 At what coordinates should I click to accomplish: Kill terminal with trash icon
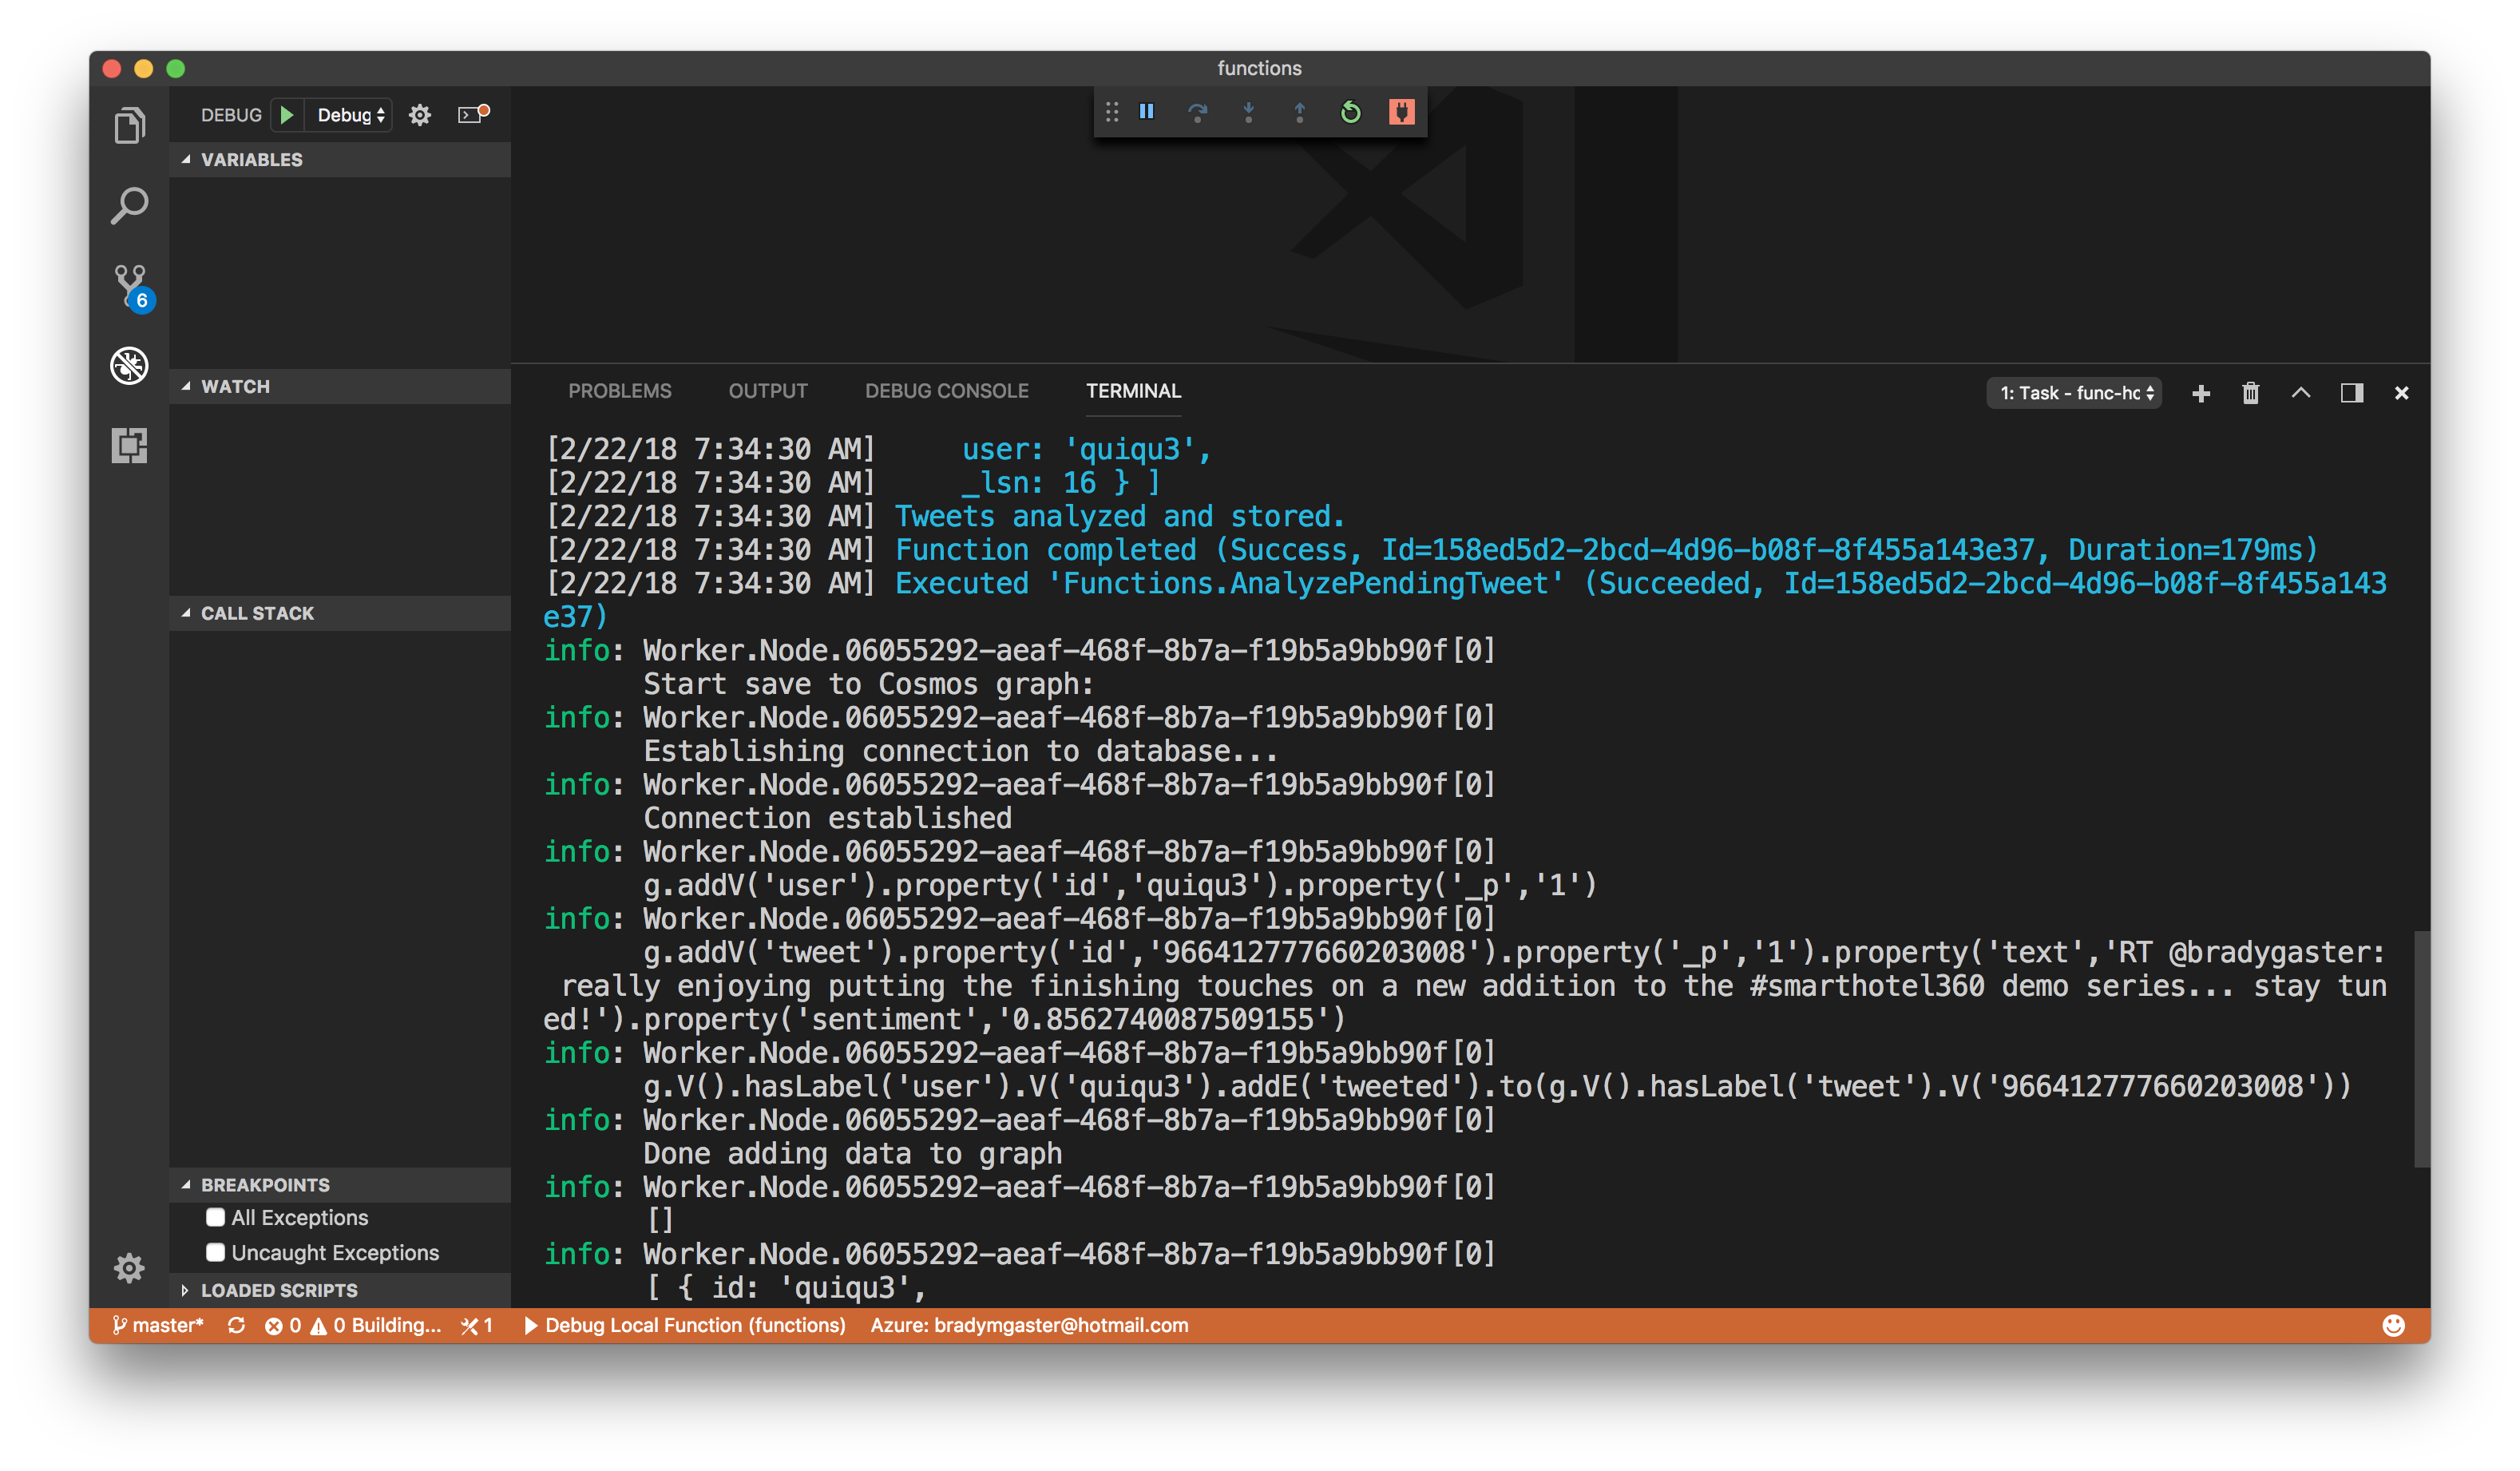click(x=2250, y=393)
